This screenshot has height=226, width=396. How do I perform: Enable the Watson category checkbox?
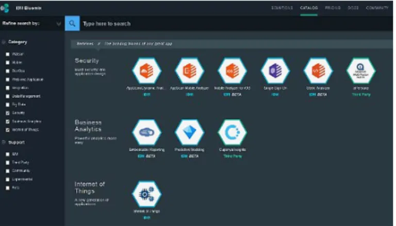(8, 54)
